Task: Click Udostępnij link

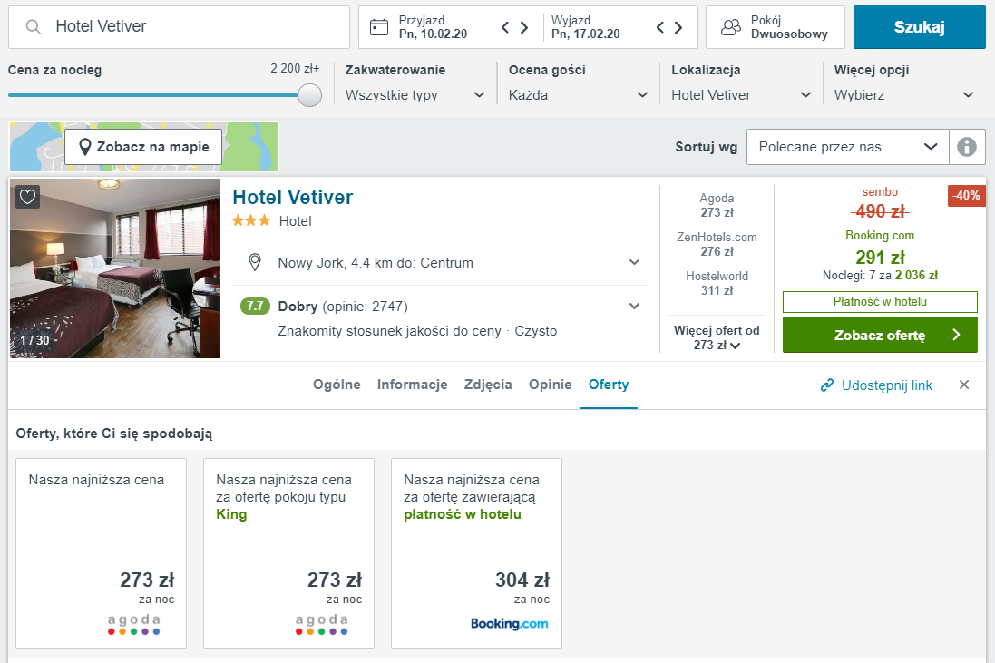Action: tap(886, 385)
